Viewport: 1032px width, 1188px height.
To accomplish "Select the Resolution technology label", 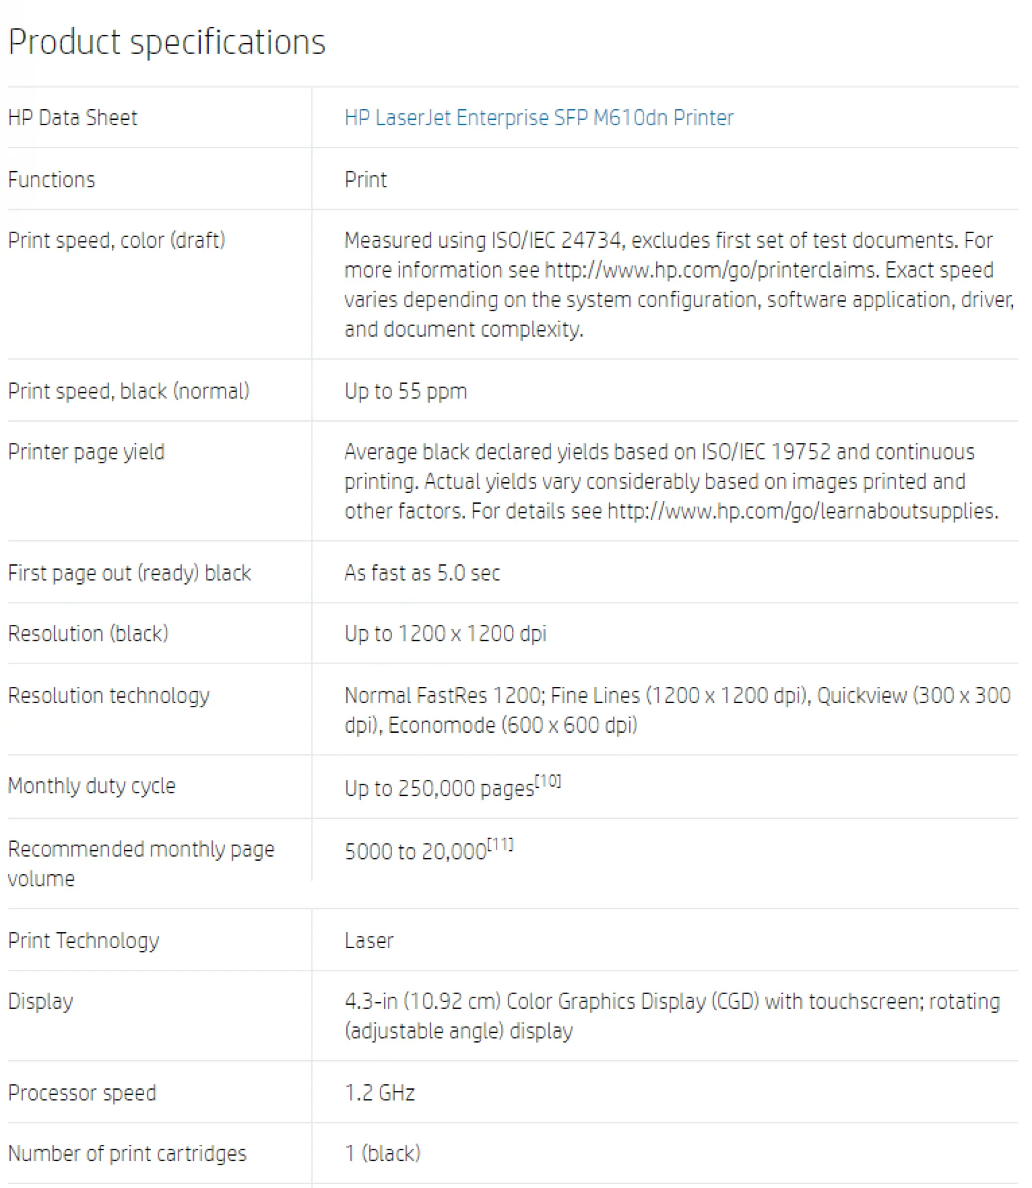I will coord(109,696).
